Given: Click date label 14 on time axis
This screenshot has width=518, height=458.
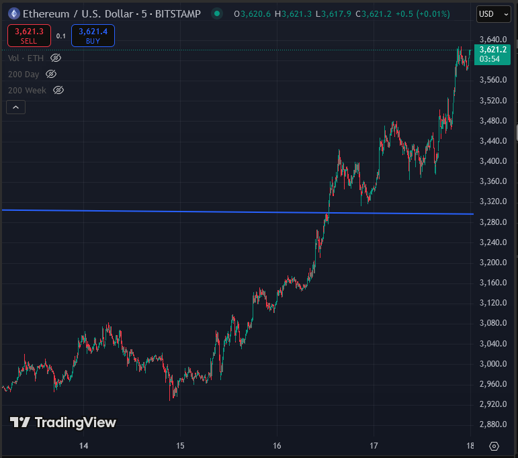Looking at the screenshot, I should (x=83, y=446).
